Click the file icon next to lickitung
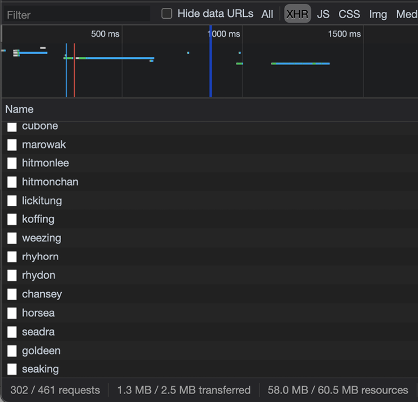418x402 pixels. coord(12,201)
